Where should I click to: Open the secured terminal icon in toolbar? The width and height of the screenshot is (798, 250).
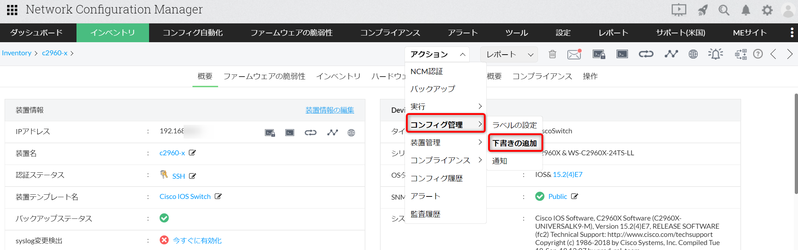(599, 54)
